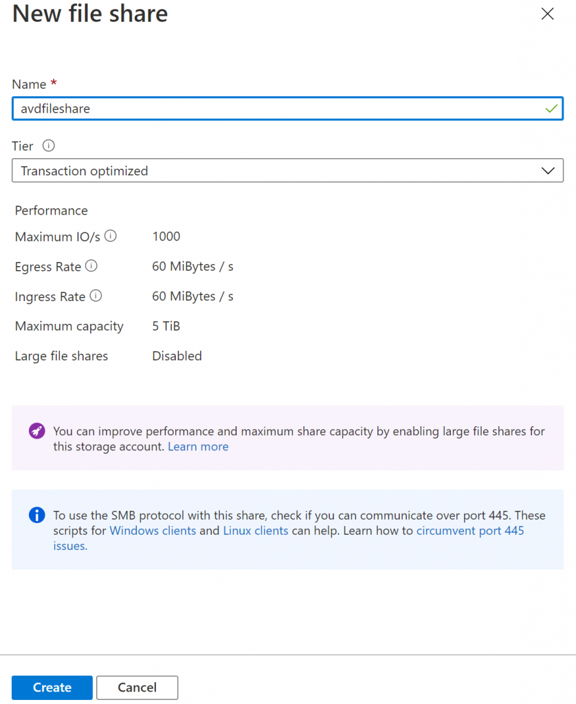576x704 pixels.
Task: Click the purple rocket icon
Action: (x=37, y=431)
